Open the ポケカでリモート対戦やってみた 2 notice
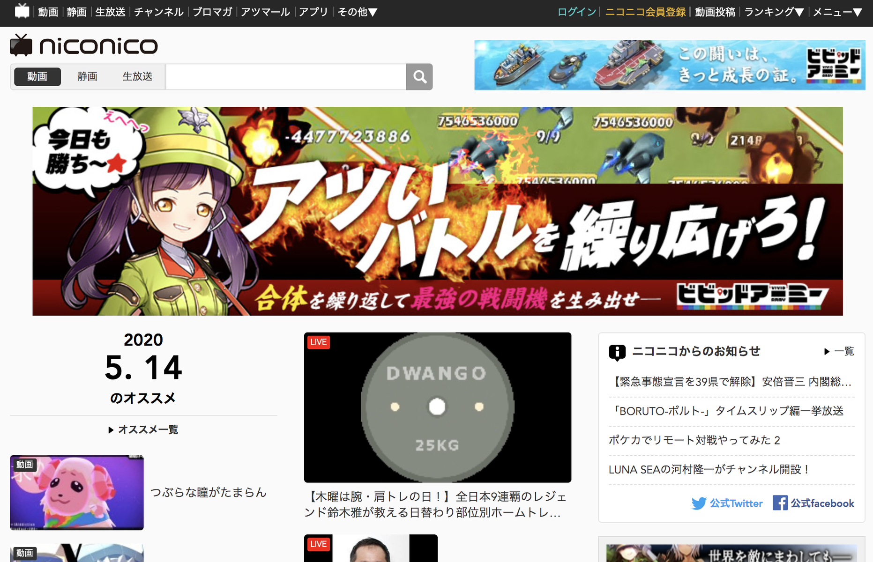This screenshot has width=873, height=562. pos(694,440)
